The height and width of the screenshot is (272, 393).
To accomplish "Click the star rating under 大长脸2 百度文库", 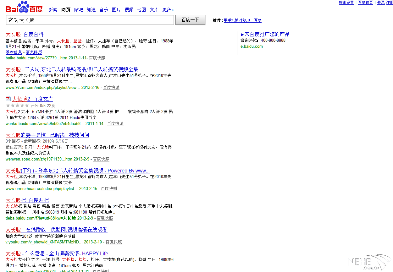I will [17, 106].
